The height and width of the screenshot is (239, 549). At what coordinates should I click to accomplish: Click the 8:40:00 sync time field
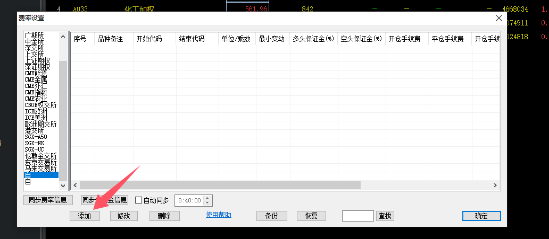(x=189, y=200)
